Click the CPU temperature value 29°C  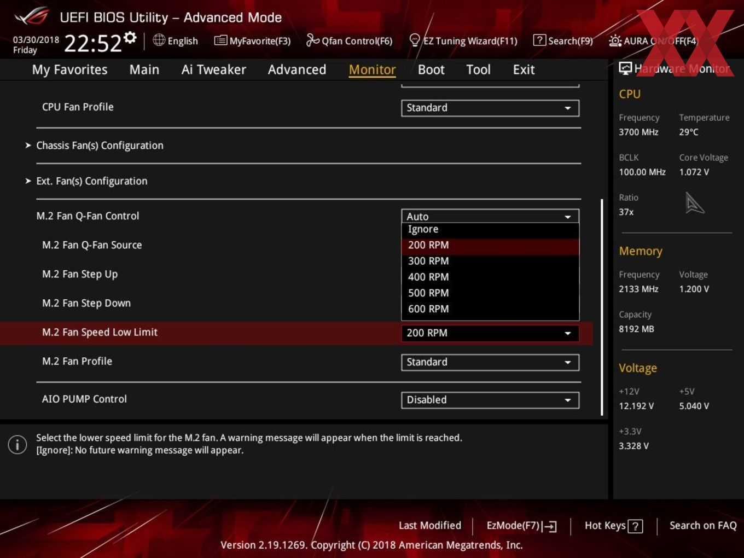click(689, 132)
